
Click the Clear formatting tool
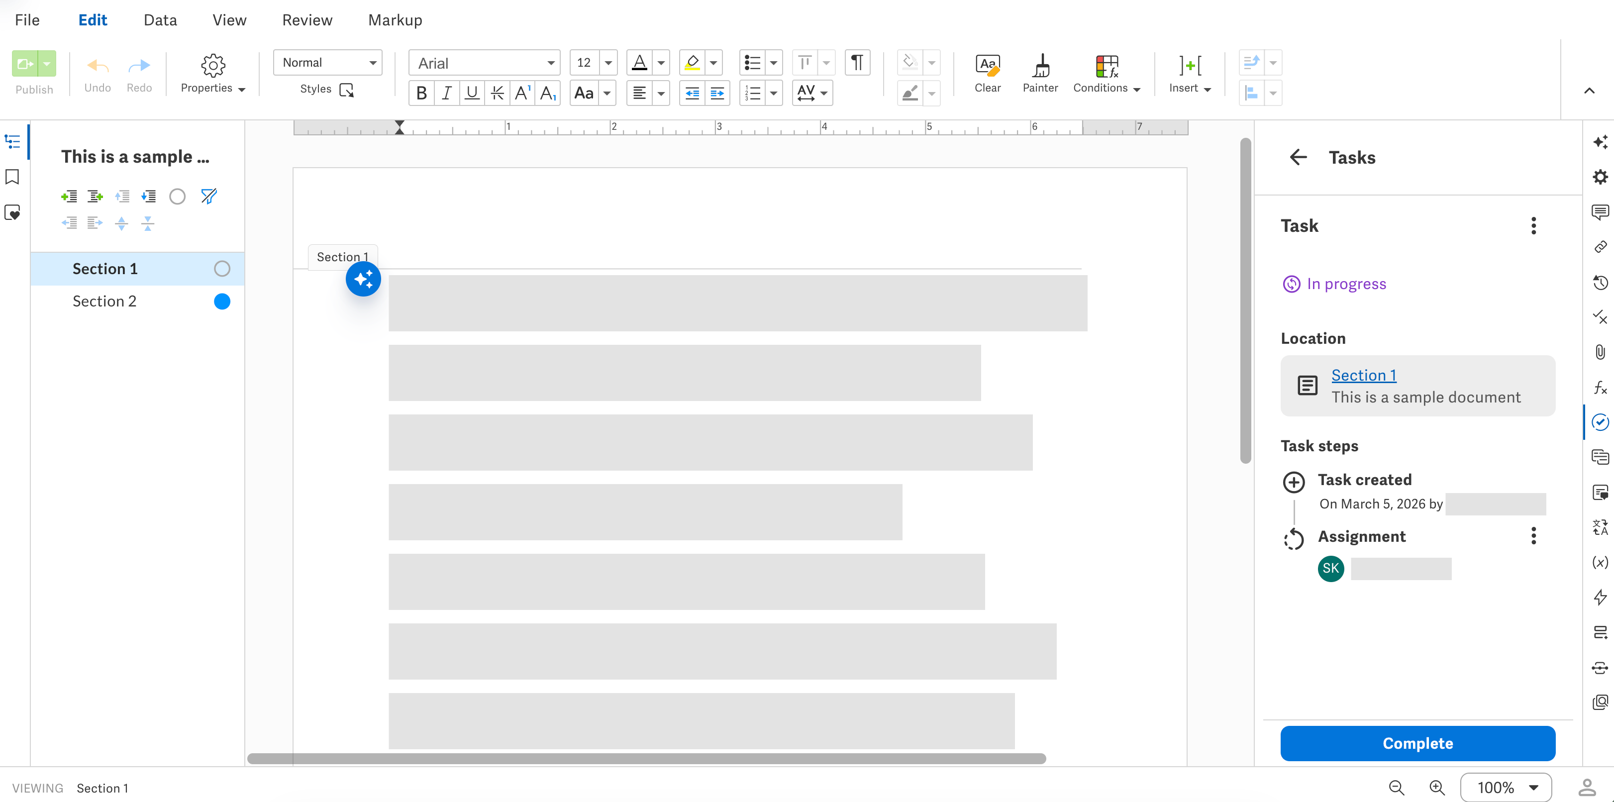[988, 73]
